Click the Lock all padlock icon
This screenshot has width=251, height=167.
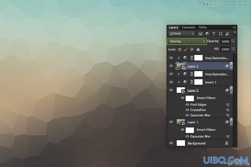point(198,49)
